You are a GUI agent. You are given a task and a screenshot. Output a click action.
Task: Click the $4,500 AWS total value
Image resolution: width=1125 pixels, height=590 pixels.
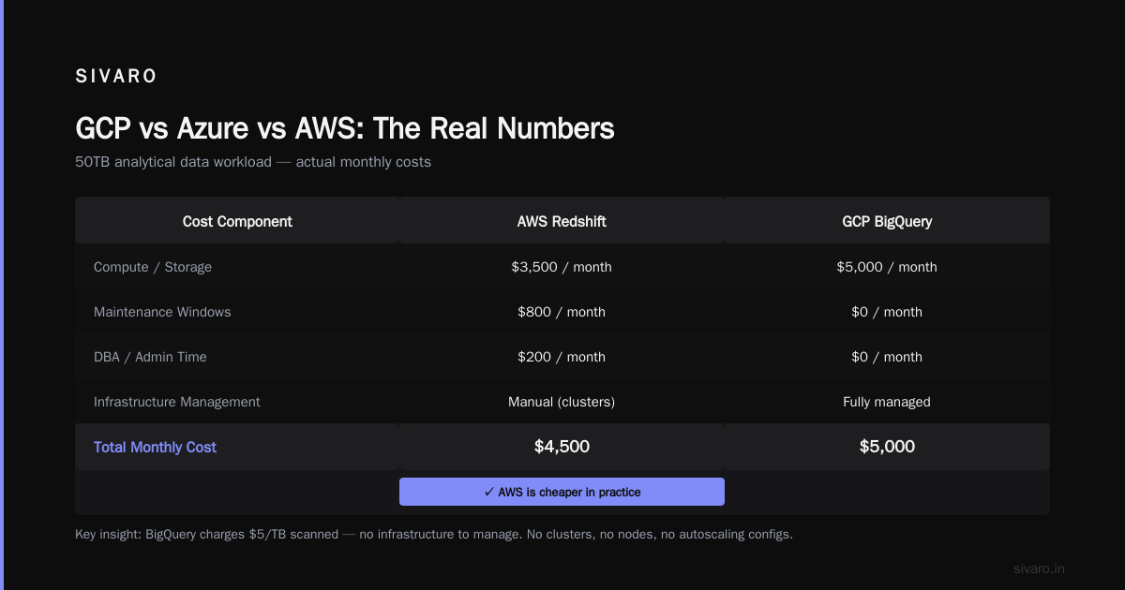pyautogui.click(x=562, y=447)
